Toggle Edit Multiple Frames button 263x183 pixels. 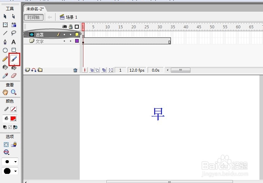(104, 70)
